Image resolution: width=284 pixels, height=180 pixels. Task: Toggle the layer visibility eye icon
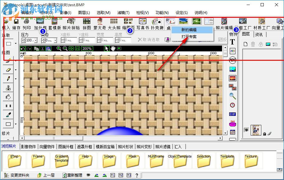click(246, 130)
